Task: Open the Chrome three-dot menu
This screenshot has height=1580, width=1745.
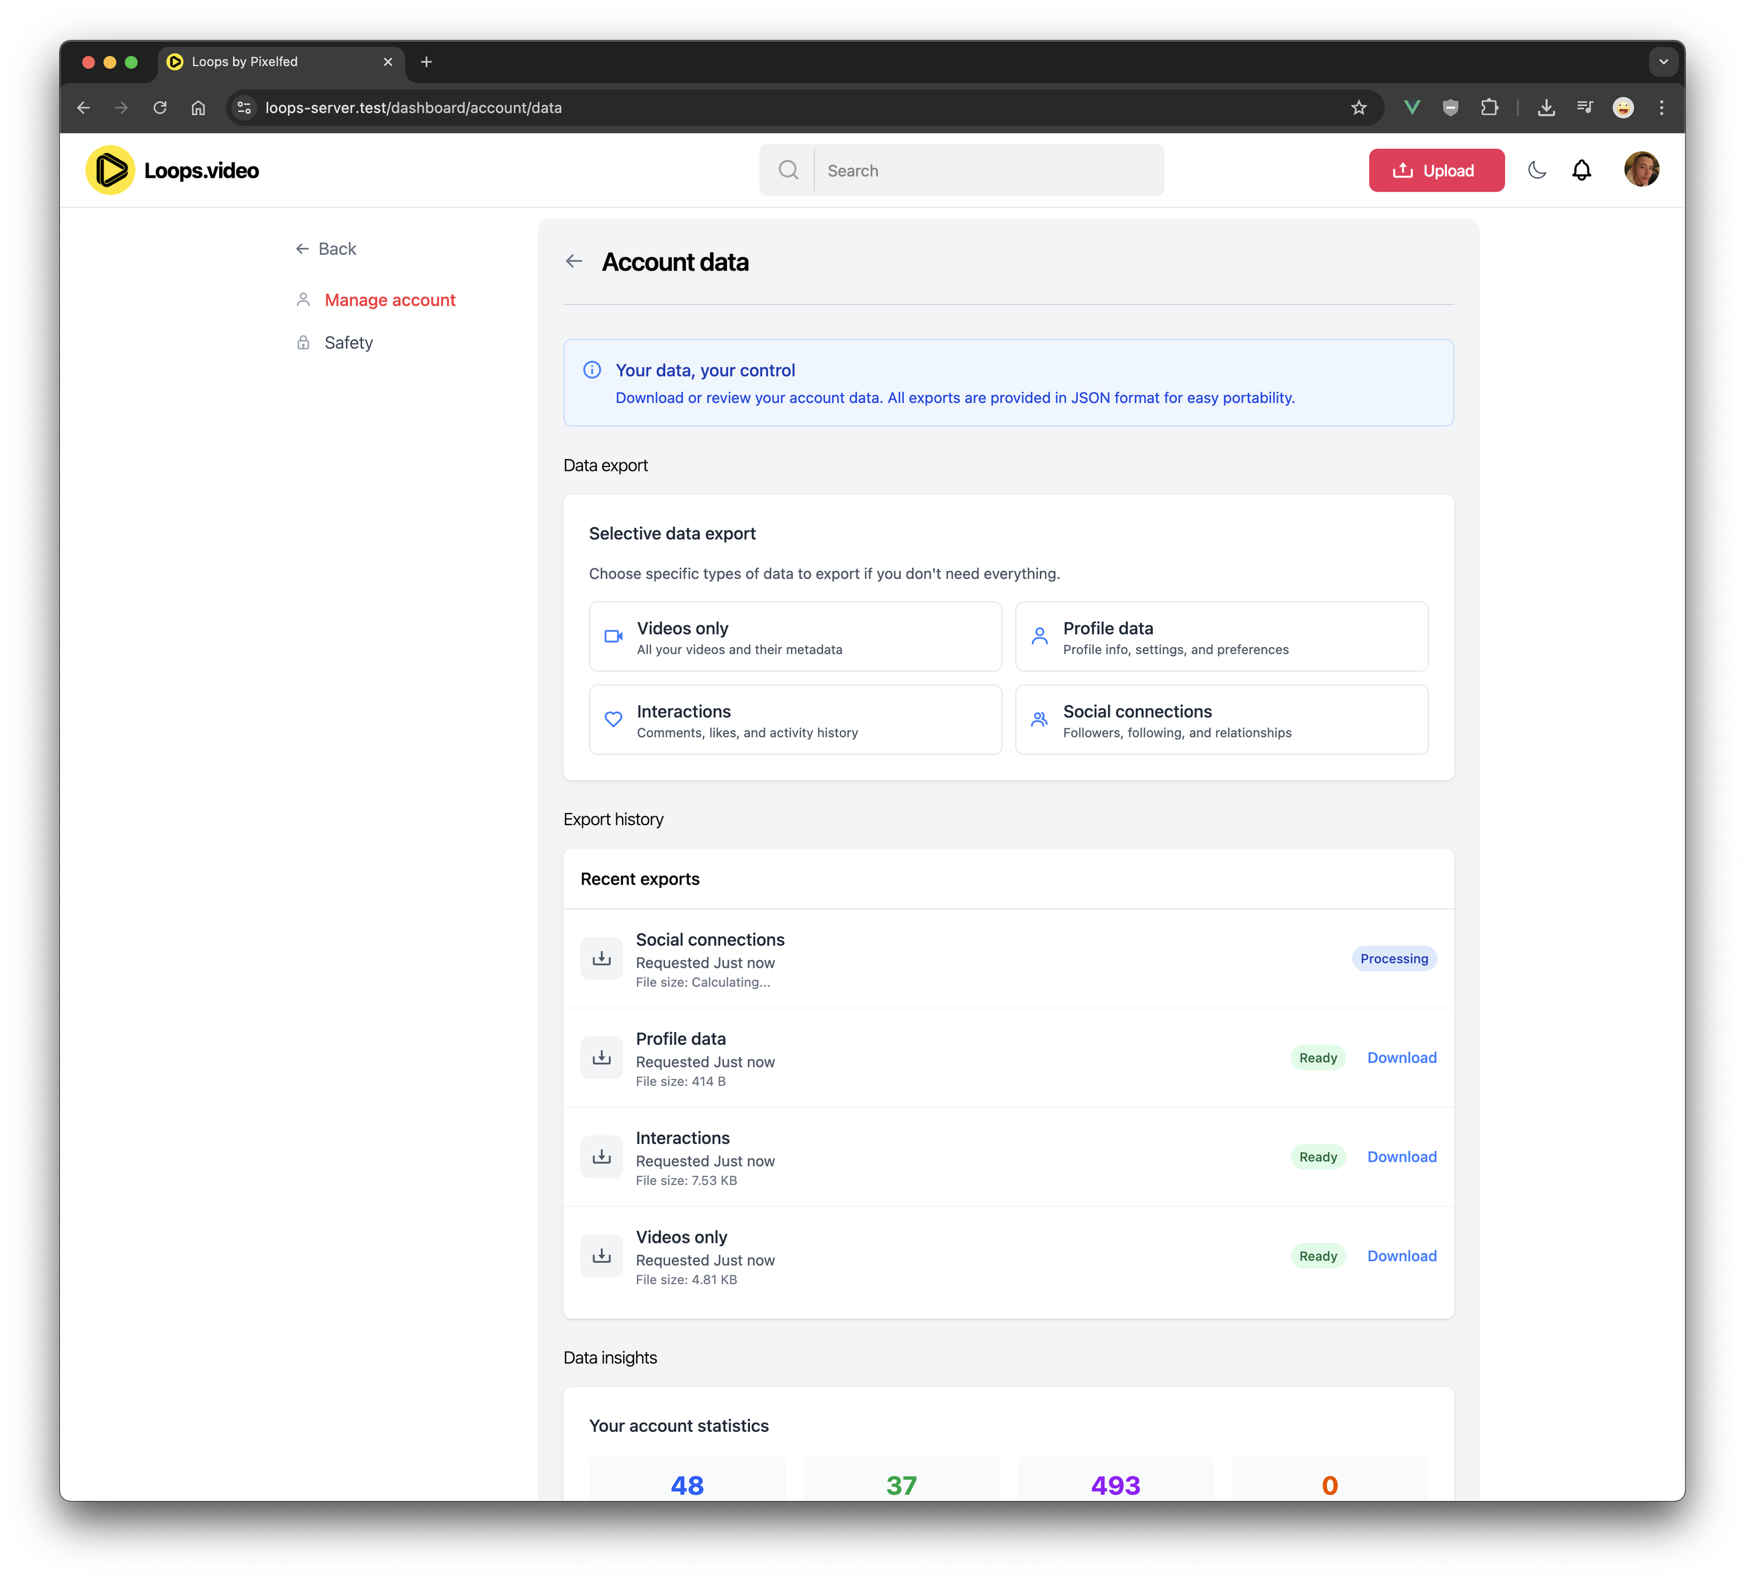Action: [x=1661, y=108]
